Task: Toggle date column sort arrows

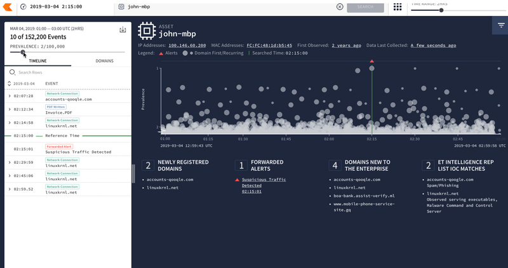Action: pos(9,83)
